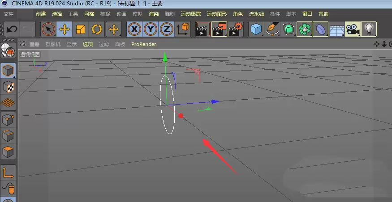Open the viewport 显示 menu

click(72, 44)
